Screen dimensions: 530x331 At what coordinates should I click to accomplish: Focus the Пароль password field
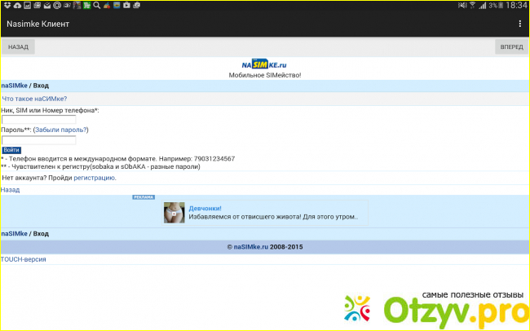[x=38, y=139]
